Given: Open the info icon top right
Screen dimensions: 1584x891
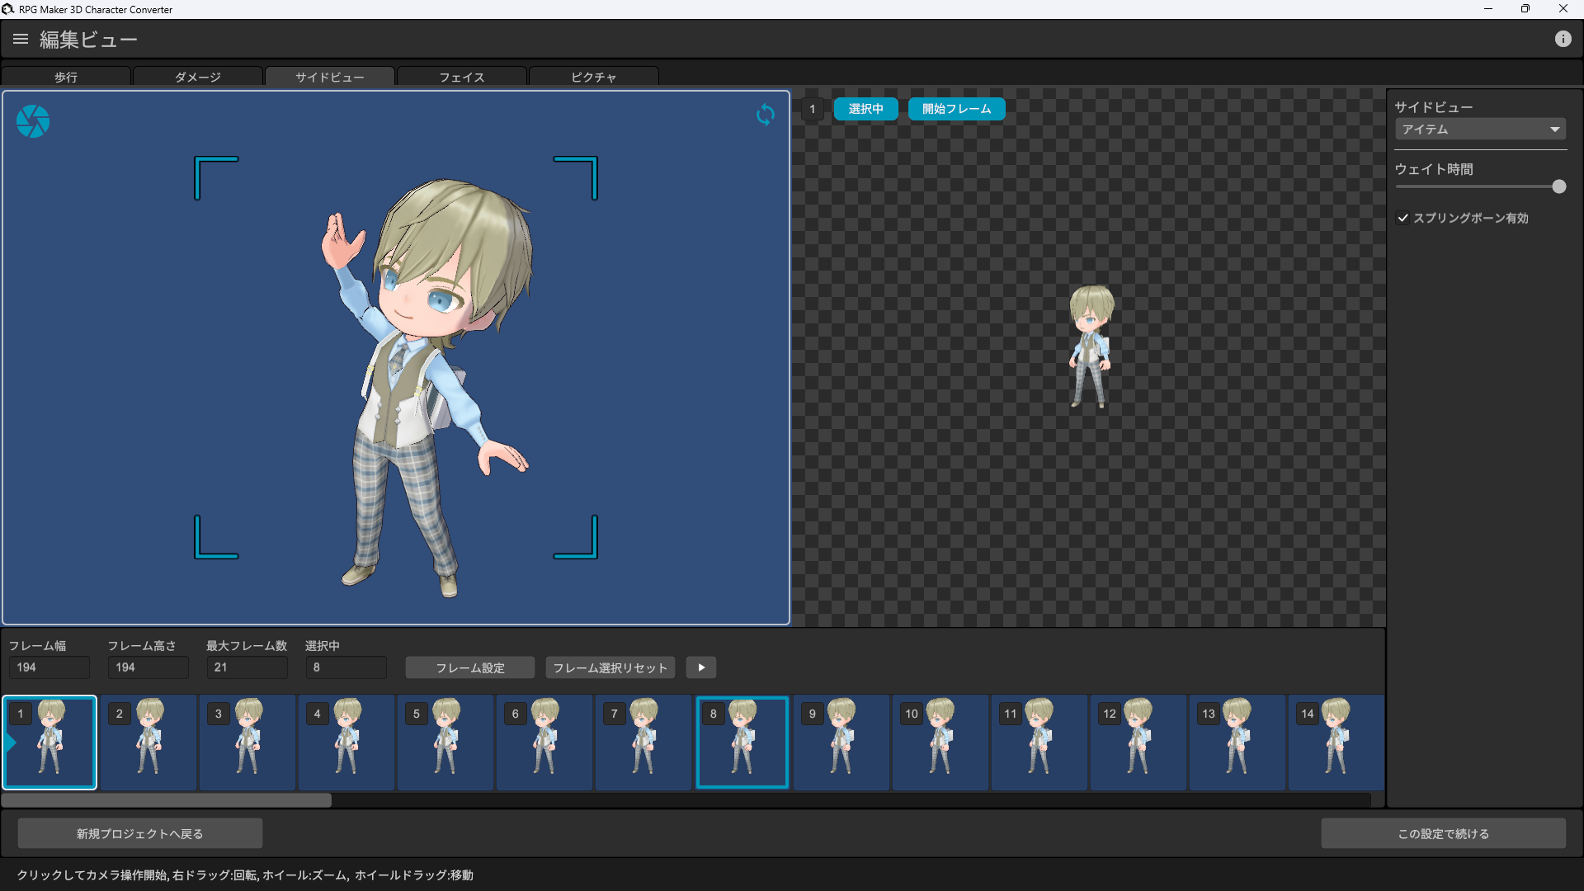Looking at the screenshot, I should [1563, 39].
